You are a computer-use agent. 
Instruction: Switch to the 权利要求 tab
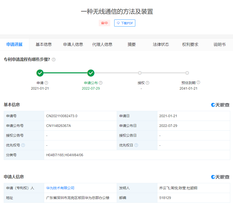[x=190, y=45]
